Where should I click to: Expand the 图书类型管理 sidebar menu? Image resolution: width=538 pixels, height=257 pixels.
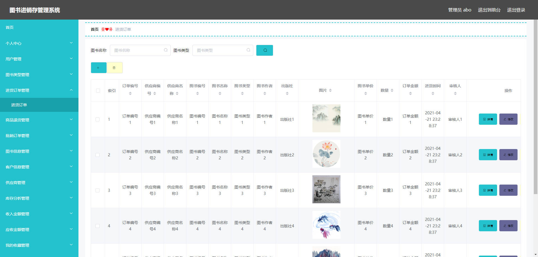pos(39,75)
